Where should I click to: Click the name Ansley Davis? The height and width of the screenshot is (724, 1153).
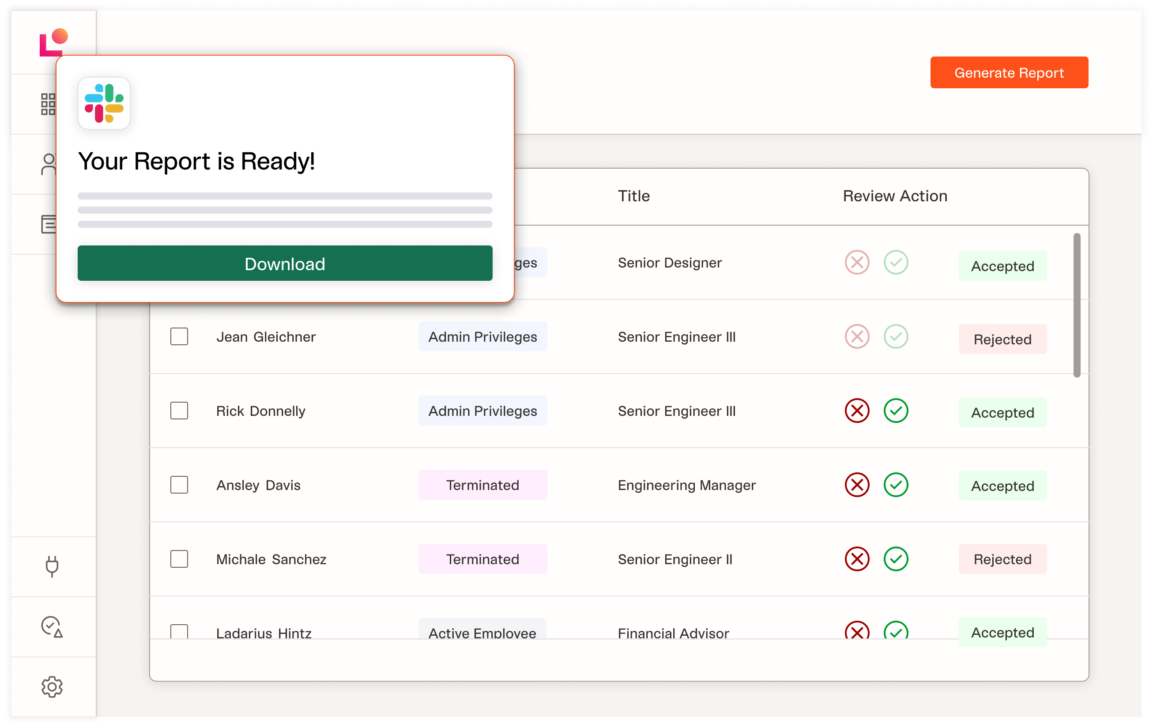(258, 486)
